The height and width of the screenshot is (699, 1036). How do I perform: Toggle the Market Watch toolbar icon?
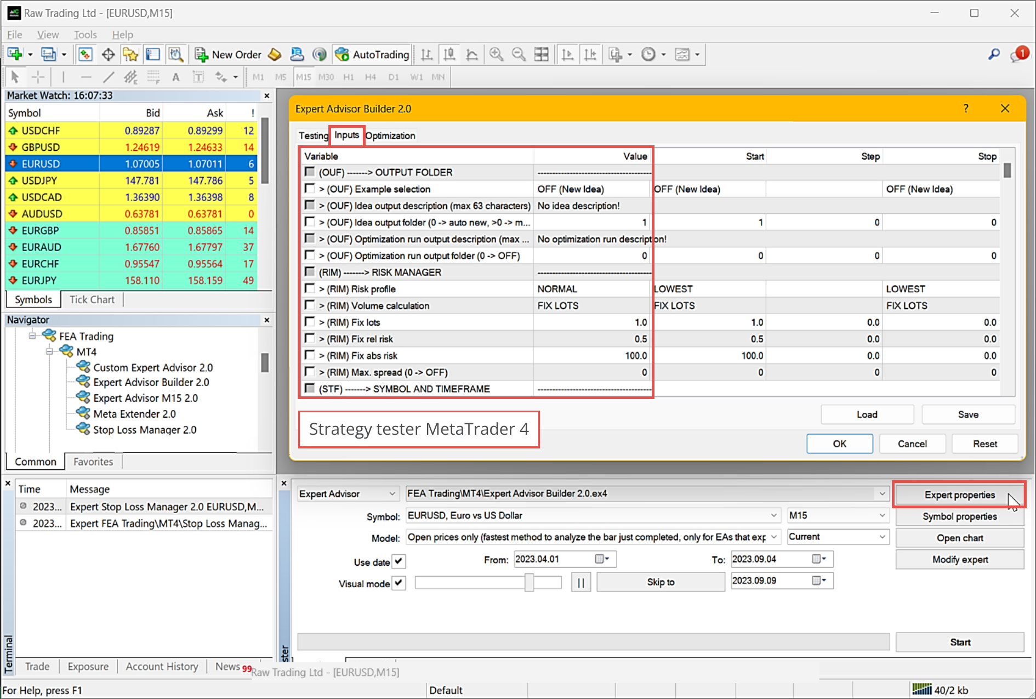[85, 54]
